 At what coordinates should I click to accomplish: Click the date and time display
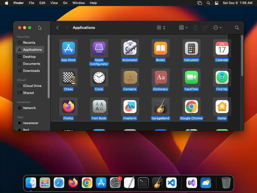pos(237,3)
